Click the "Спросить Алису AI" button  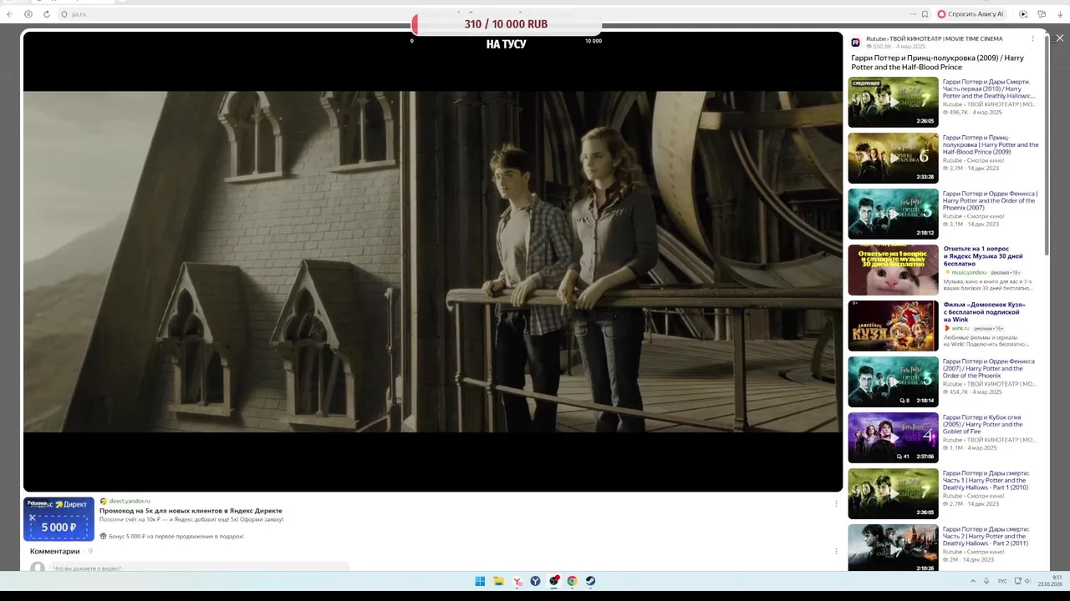[971, 14]
